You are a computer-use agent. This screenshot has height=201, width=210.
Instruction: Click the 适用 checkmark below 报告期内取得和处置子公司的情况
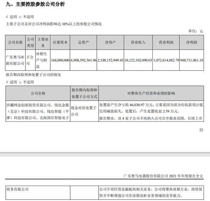pyautogui.click(x=7, y=82)
